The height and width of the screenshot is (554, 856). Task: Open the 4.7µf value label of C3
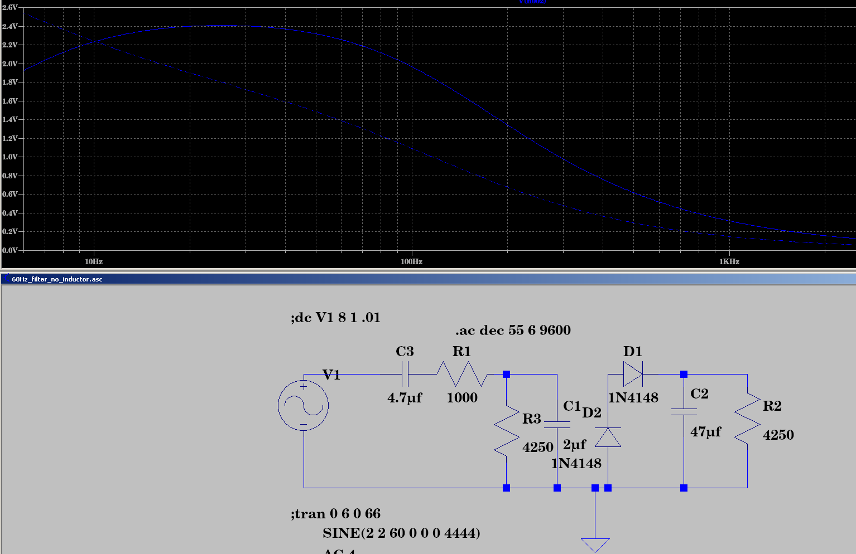404,398
